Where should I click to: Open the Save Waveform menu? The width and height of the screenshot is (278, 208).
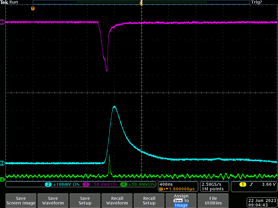coord(53,201)
